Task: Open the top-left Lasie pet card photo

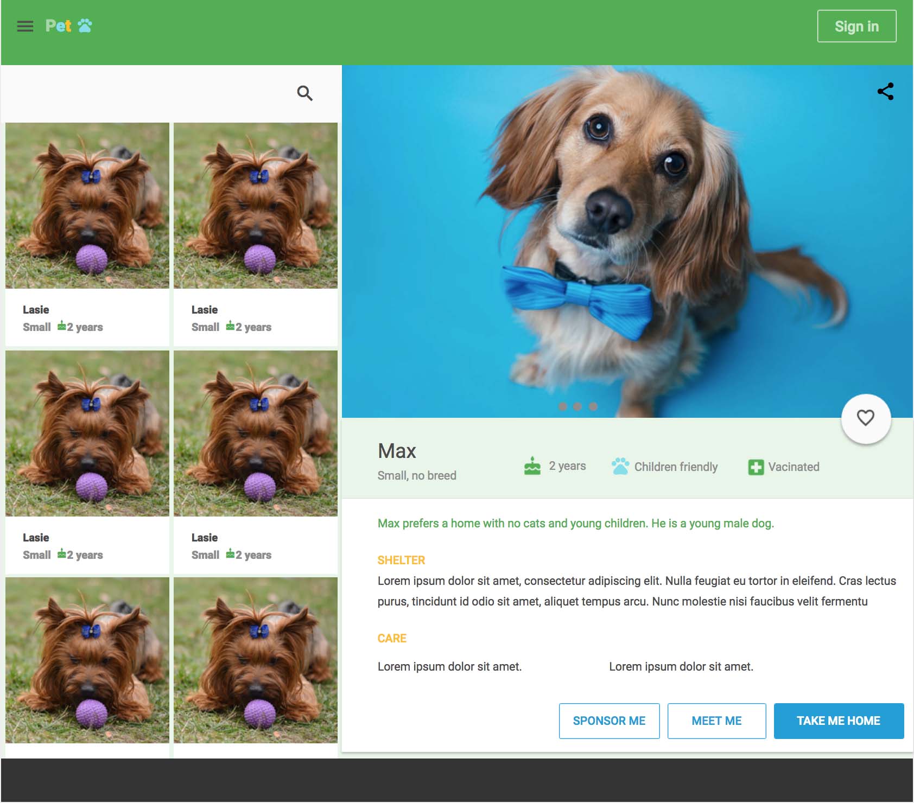Action: coord(87,206)
